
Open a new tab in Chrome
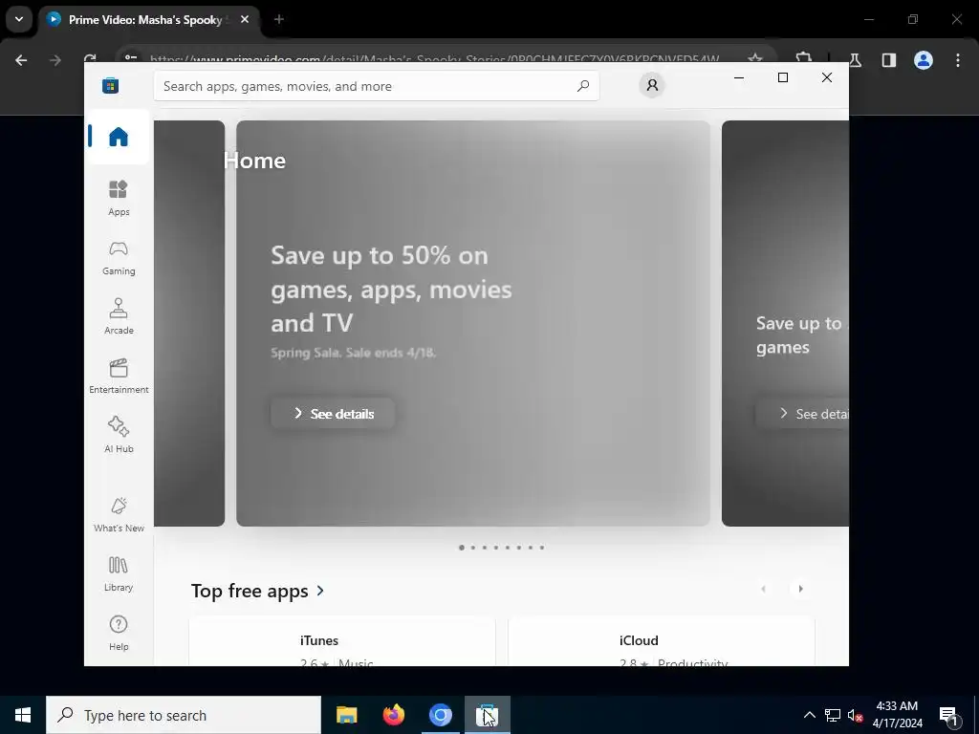click(x=279, y=19)
